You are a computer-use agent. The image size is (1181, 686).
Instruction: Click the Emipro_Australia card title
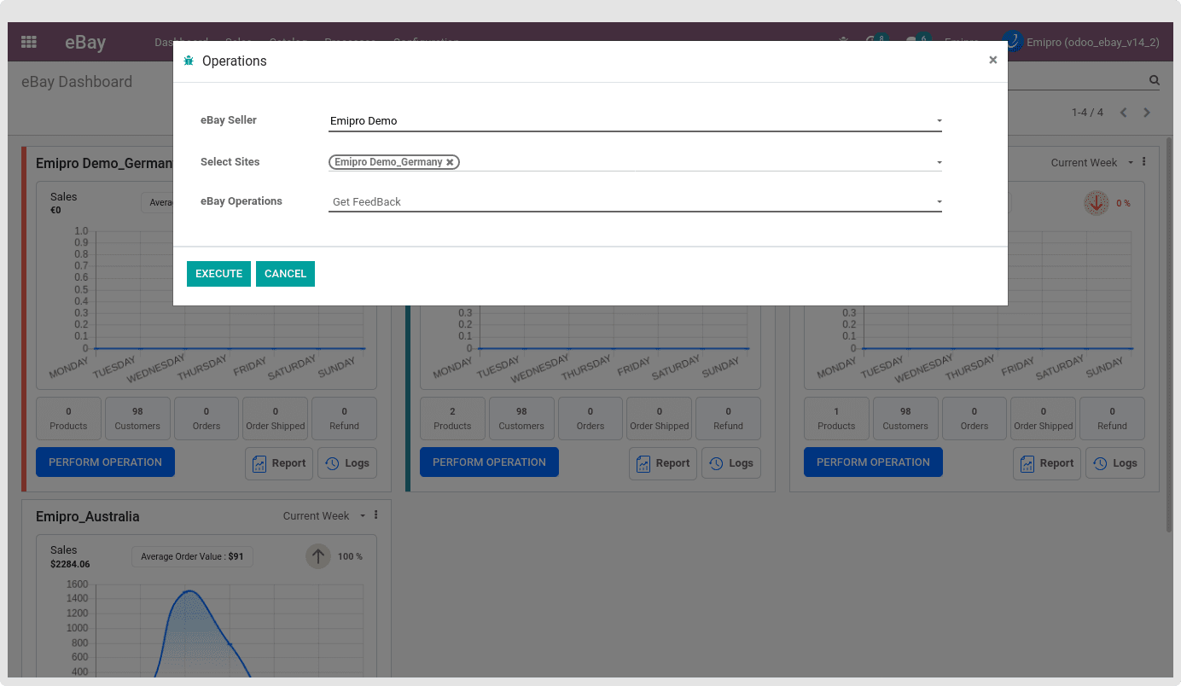pyautogui.click(x=87, y=516)
